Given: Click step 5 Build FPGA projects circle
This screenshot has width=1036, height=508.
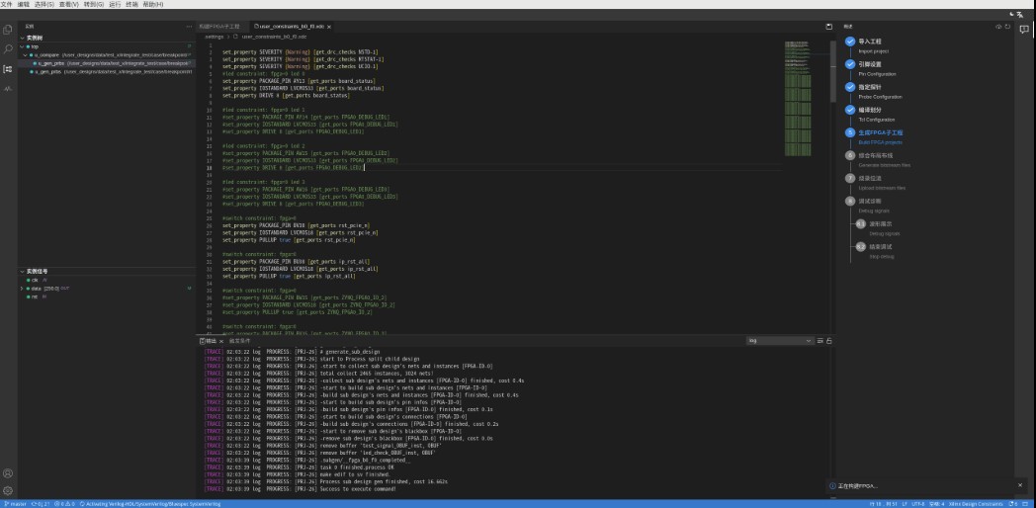Looking at the screenshot, I should click(x=850, y=132).
